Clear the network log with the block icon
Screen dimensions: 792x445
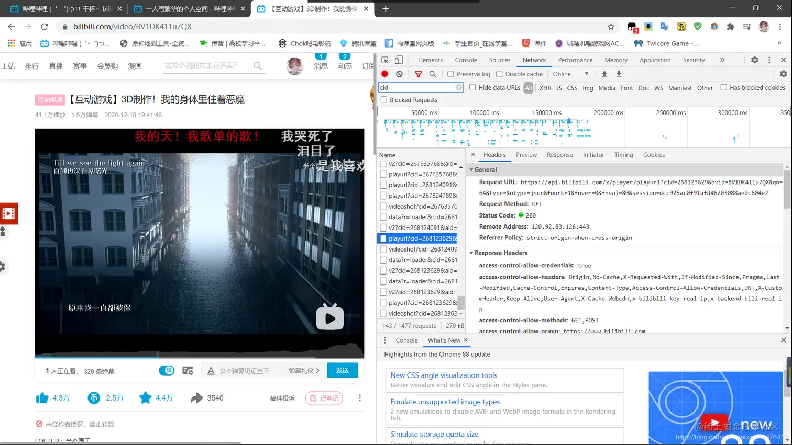pos(399,74)
